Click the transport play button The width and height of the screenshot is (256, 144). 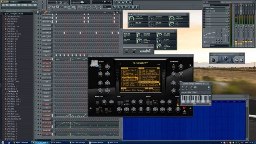[x=54, y=7]
